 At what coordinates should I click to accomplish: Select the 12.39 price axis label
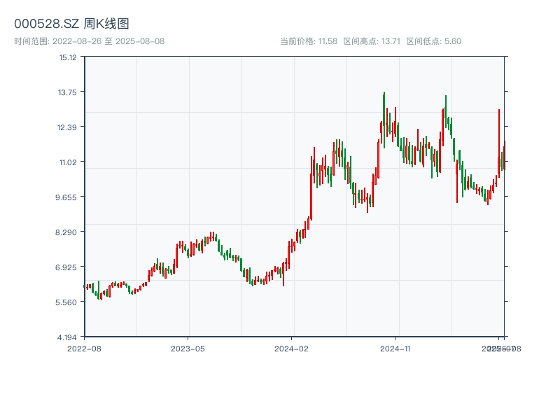coord(68,127)
